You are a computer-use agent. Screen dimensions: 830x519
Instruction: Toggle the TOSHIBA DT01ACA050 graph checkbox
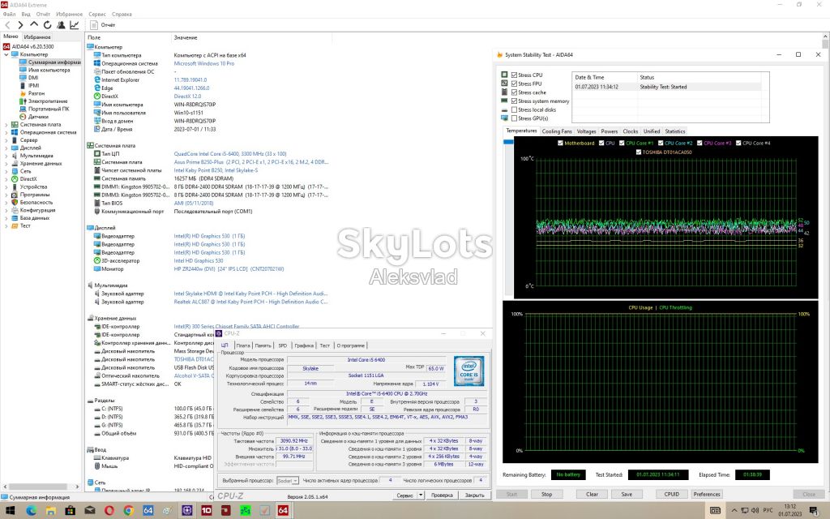tap(639, 152)
